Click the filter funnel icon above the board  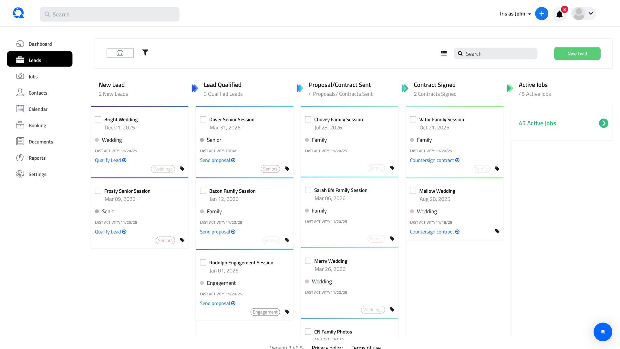pyautogui.click(x=145, y=52)
